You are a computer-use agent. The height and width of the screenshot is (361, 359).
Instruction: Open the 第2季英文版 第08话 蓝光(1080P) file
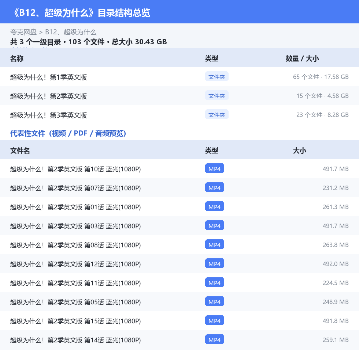tap(75, 245)
